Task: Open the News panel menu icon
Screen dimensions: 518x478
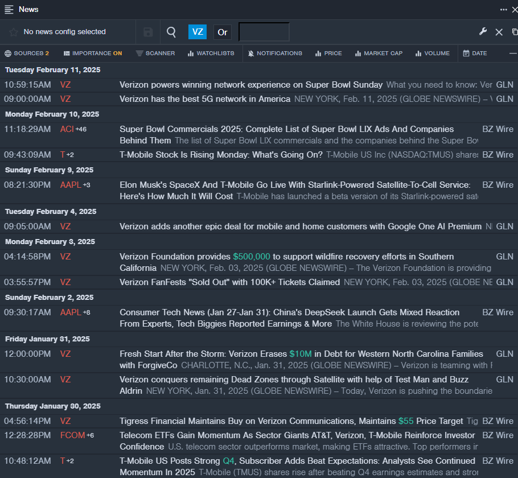Action: (9, 10)
